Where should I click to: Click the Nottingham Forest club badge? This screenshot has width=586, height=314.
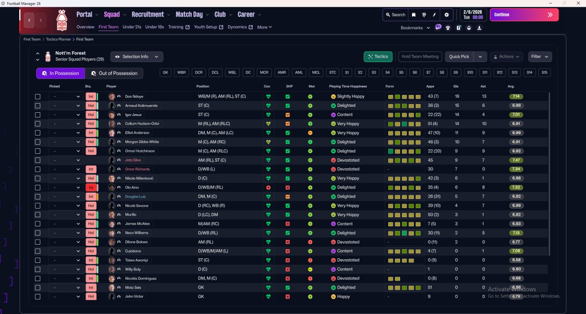point(61,20)
